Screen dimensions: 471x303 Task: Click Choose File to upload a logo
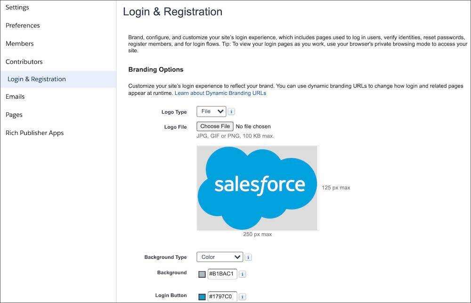click(215, 126)
